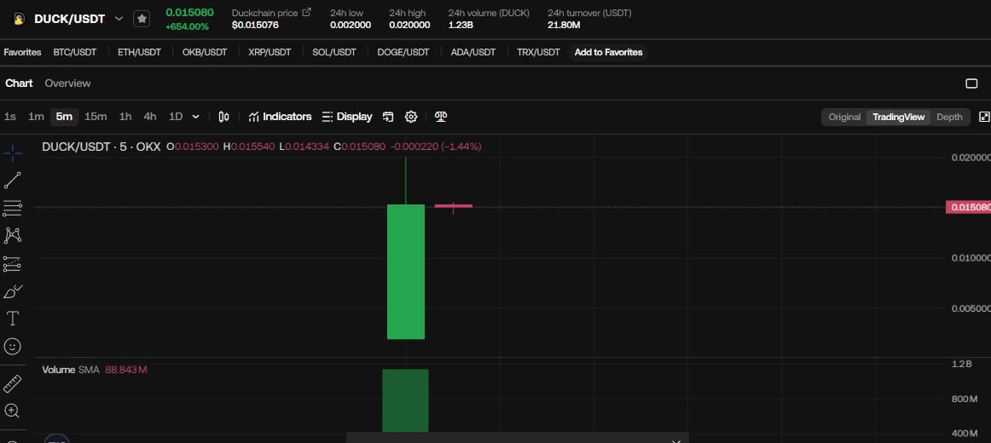Open more timeframes dropdown chevron
991x443 pixels.
tap(195, 117)
